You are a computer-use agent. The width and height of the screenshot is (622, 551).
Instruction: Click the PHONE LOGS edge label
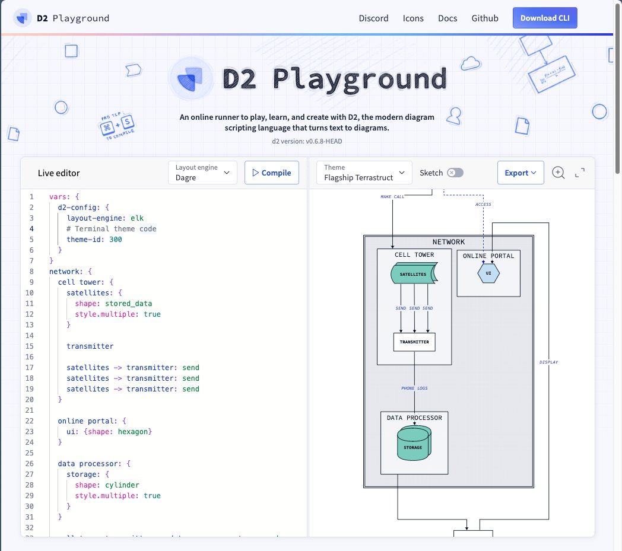(414, 388)
